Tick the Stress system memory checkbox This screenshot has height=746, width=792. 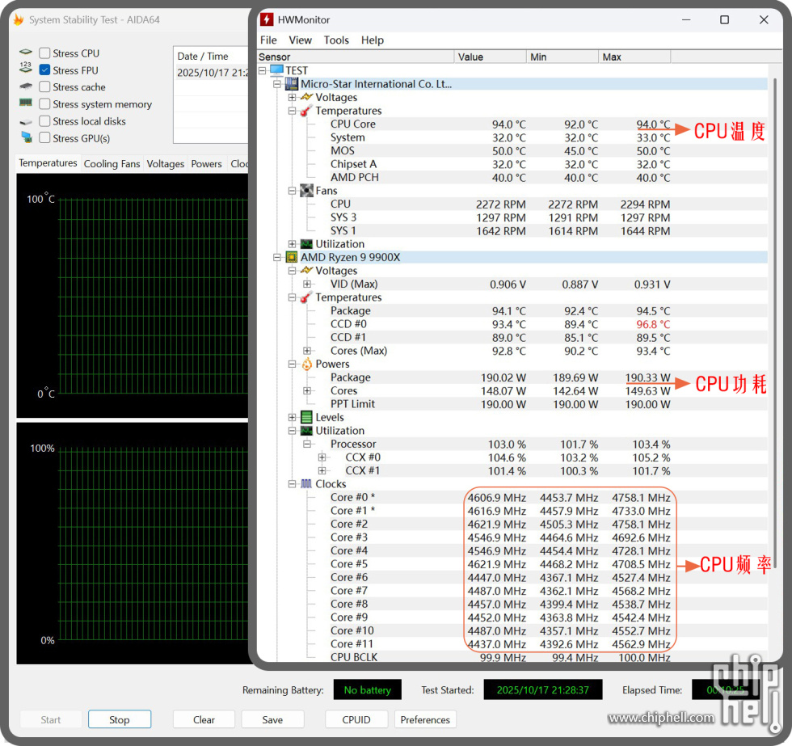point(44,104)
